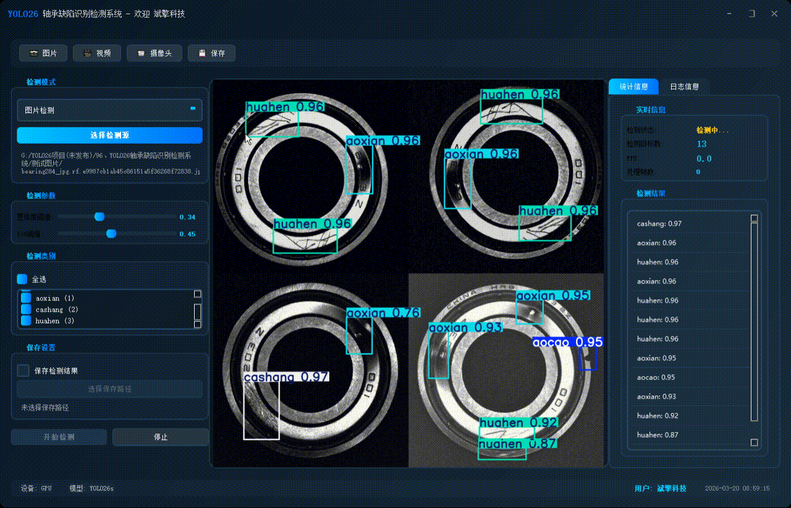The width and height of the screenshot is (791, 508).
Task: Click the 未选择保存路径 label
Action: click(45, 408)
